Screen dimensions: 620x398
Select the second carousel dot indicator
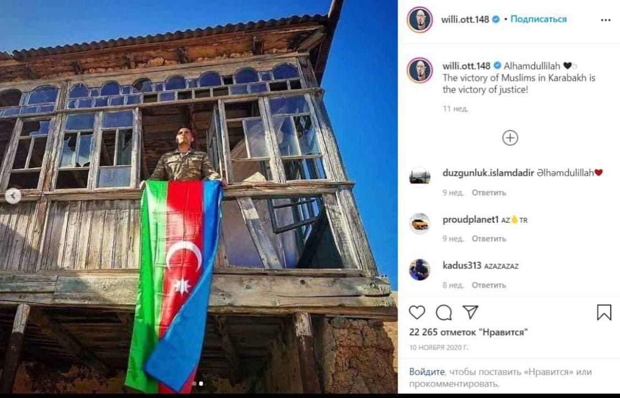pos(201,383)
